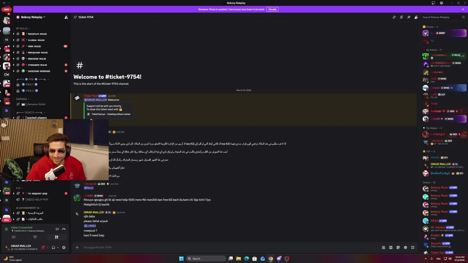
Task: Toggle the member list icon
Action: tap(416, 17)
